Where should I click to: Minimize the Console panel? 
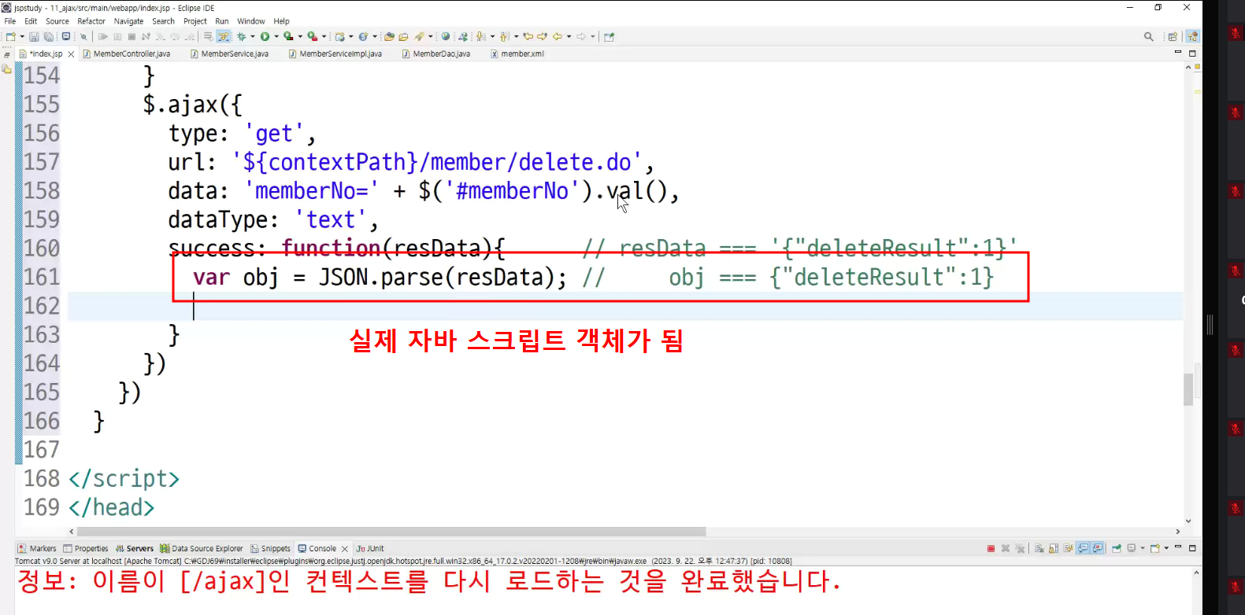pyautogui.click(x=1178, y=547)
